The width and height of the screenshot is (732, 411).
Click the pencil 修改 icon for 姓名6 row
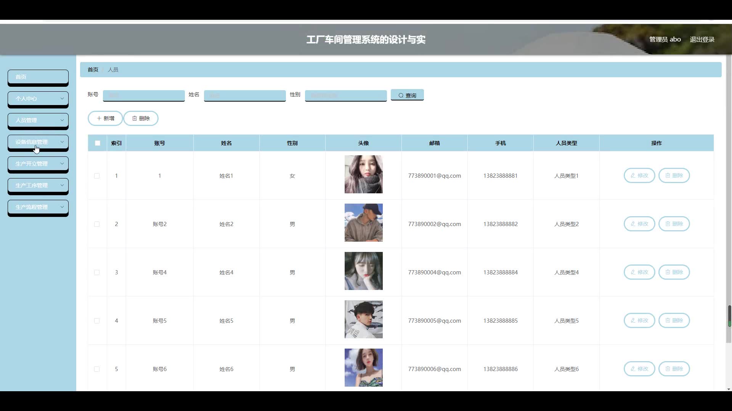pos(633,369)
